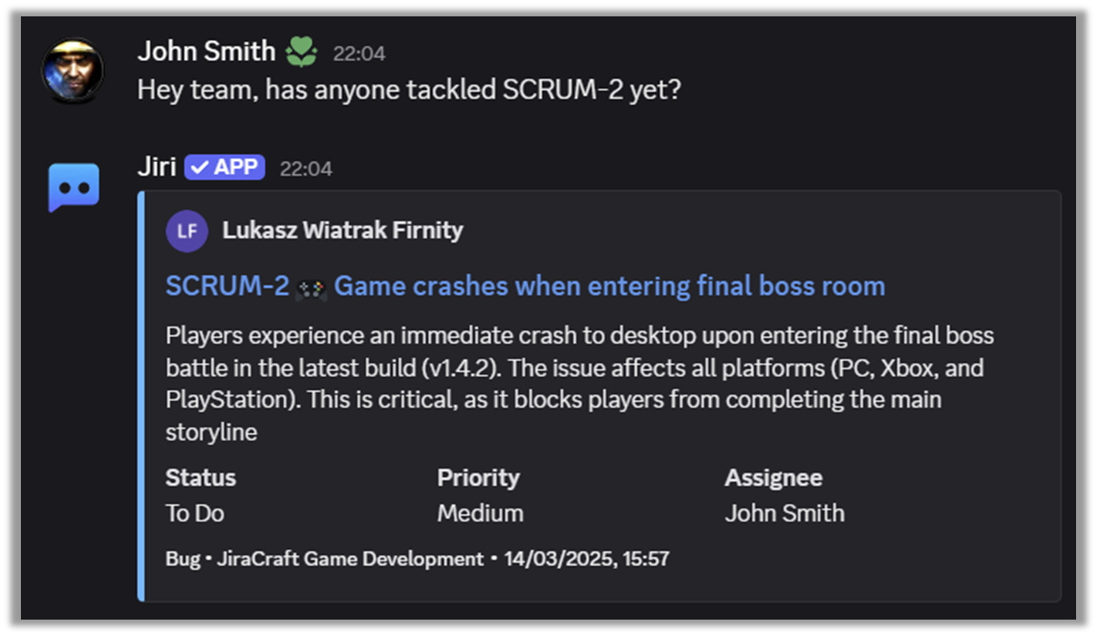Click the game controller emoji in the issue title
Image resolution: width=1097 pixels, height=636 pixels.
pos(312,286)
